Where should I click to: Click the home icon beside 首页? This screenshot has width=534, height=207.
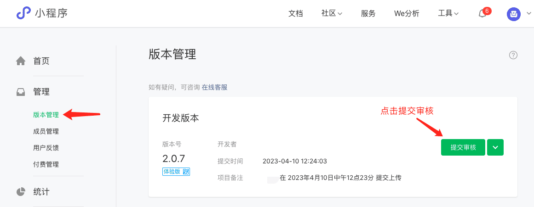tap(21, 61)
